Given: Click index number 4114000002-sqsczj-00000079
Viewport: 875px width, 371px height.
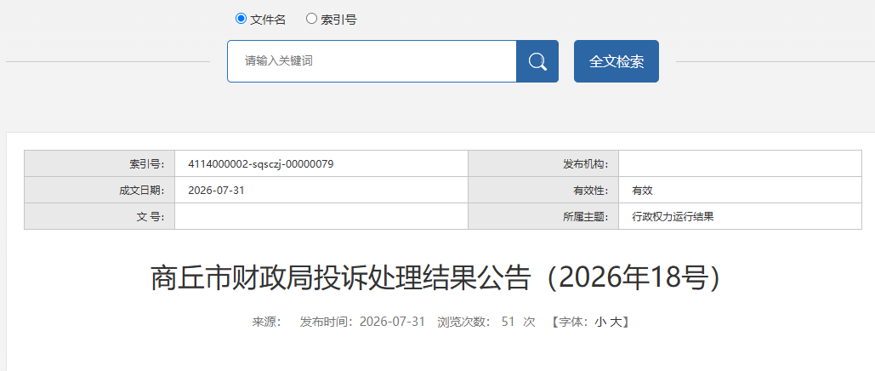Looking at the screenshot, I should tap(261, 164).
